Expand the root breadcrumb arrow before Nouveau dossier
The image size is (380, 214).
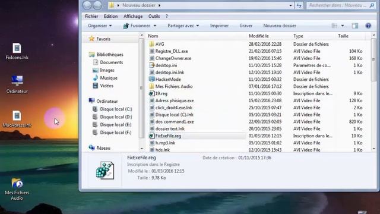coord(118,5)
